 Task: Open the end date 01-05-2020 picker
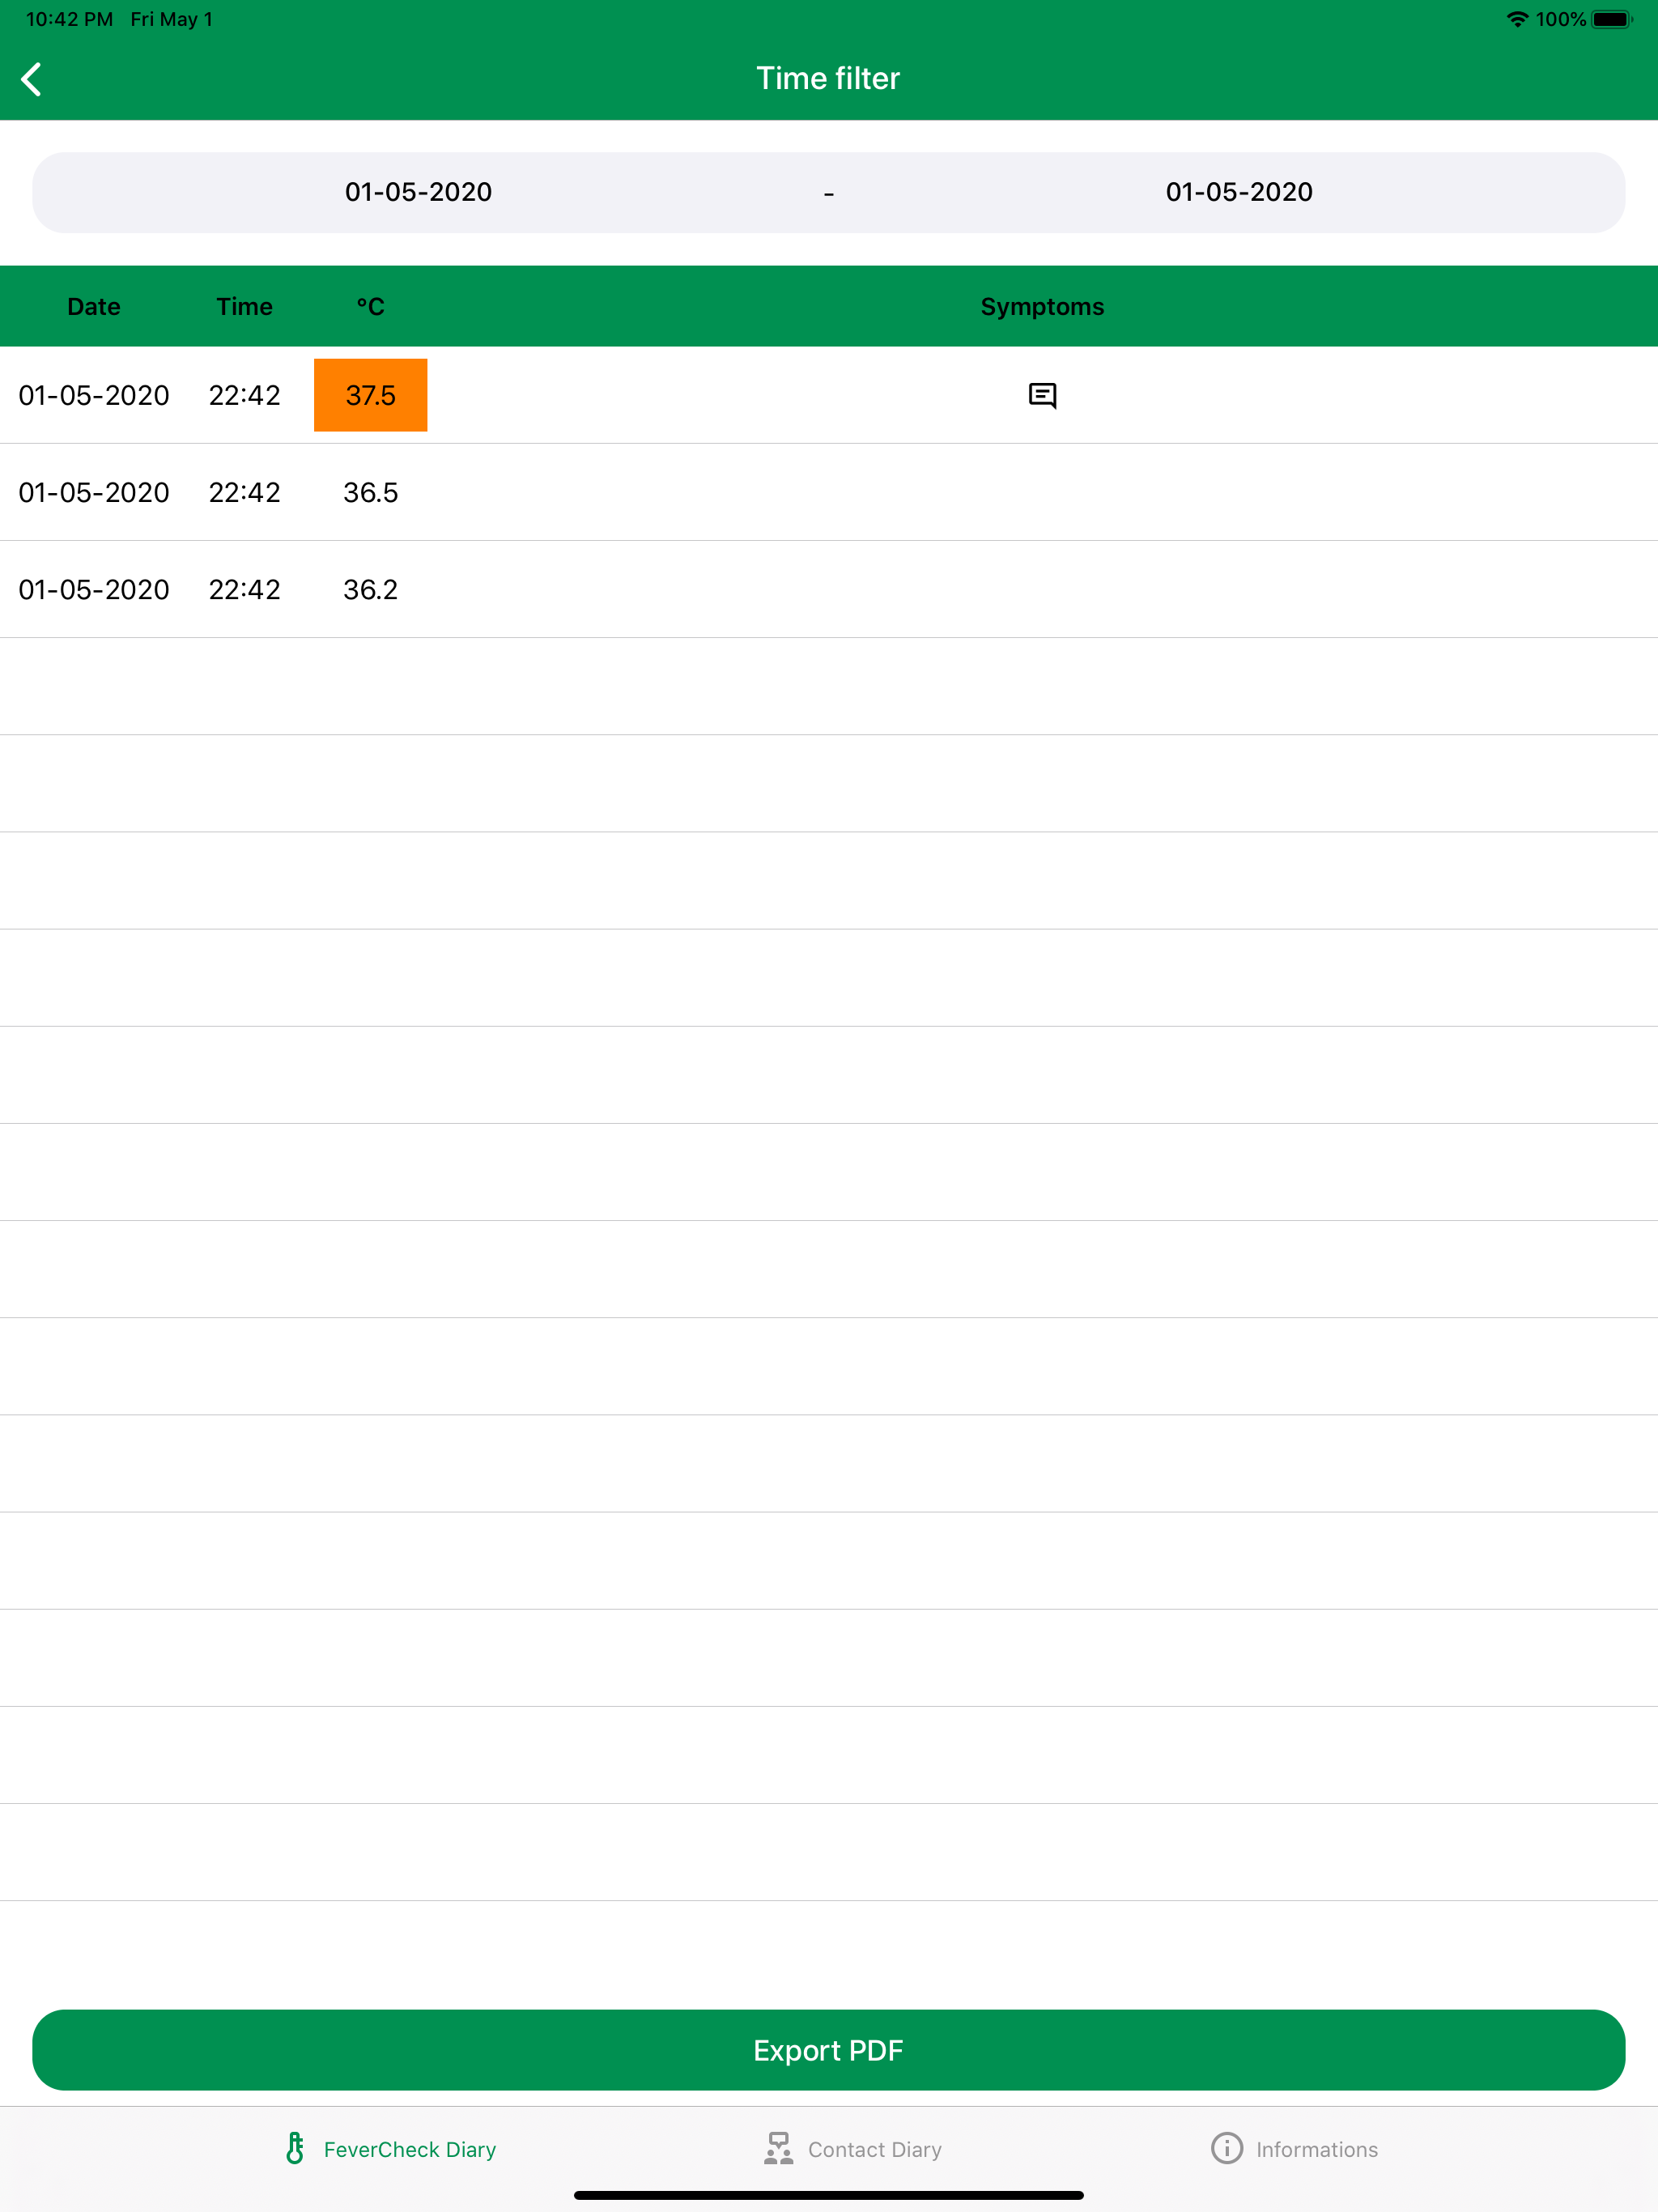point(1238,192)
